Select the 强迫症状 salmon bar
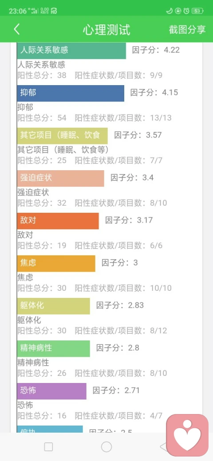Viewport: 213px width, 461px height. click(61, 178)
